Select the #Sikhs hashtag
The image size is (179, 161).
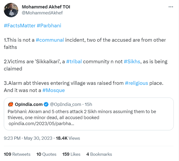coord(132,62)
